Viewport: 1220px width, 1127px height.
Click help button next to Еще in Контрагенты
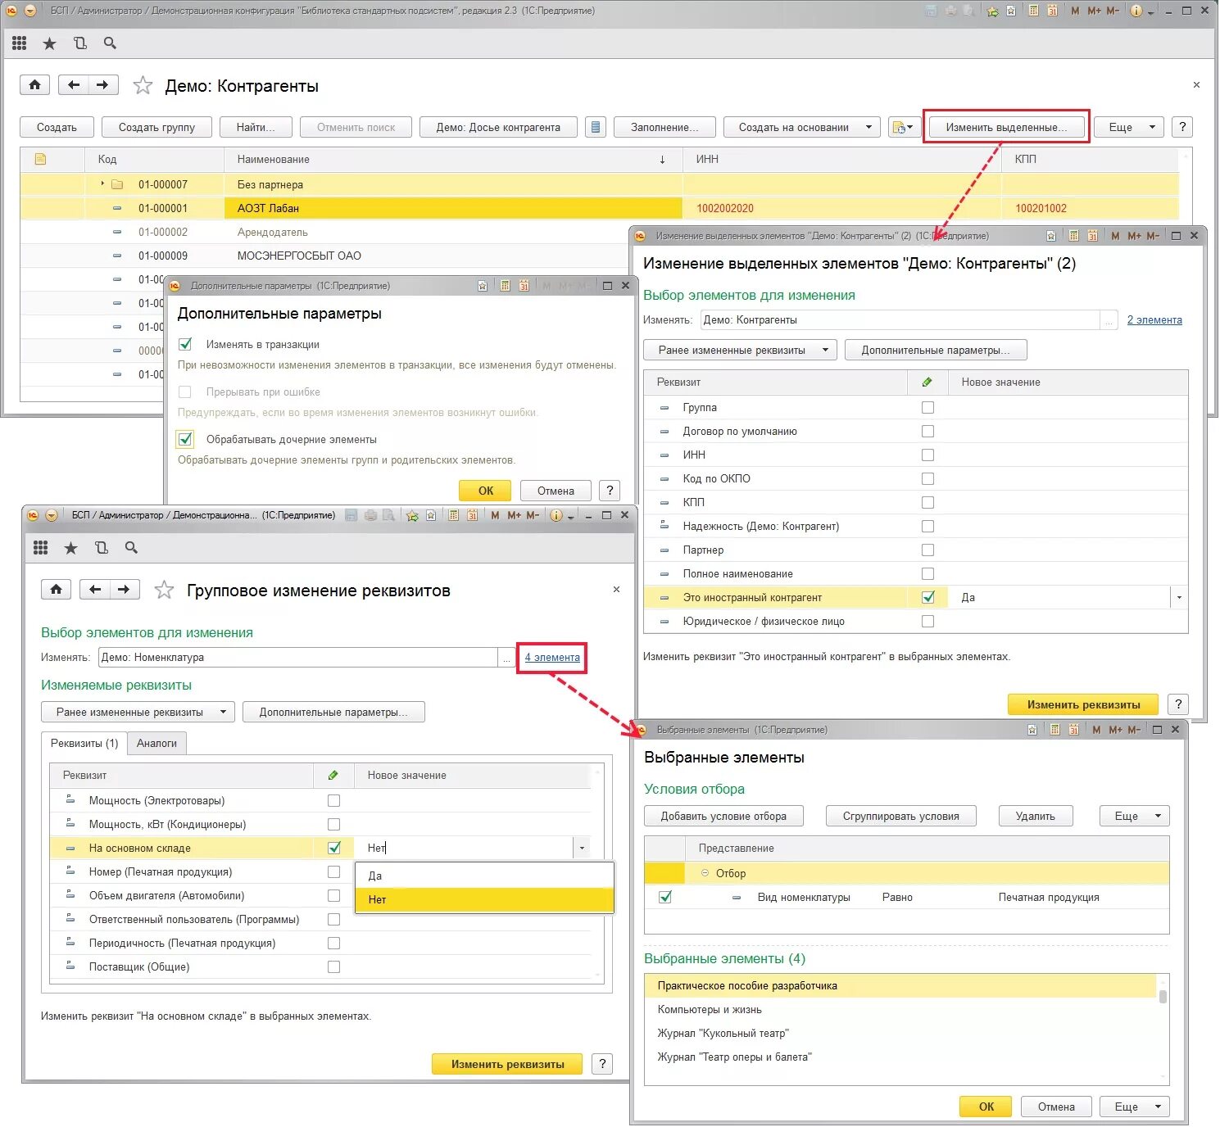coord(1181,127)
